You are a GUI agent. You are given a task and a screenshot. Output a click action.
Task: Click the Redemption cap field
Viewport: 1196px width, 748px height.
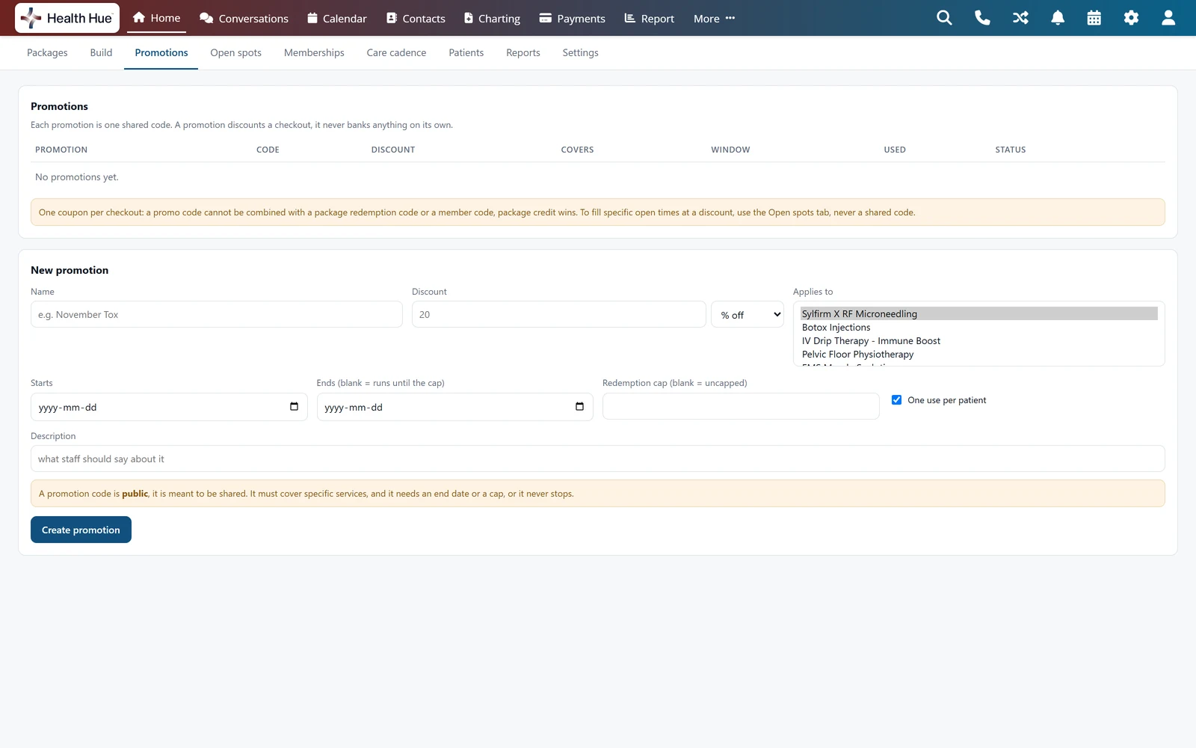coord(741,406)
